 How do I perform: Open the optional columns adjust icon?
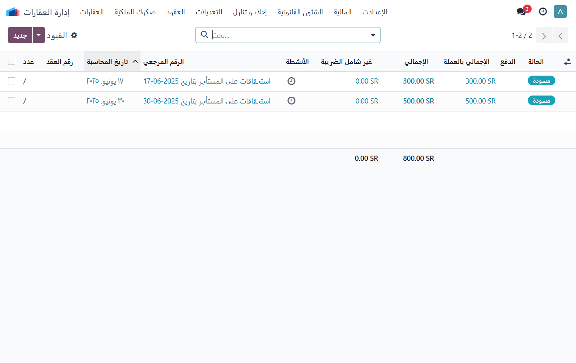[567, 62]
